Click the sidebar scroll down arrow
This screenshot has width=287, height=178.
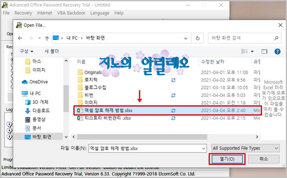click(x=66, y=137)
